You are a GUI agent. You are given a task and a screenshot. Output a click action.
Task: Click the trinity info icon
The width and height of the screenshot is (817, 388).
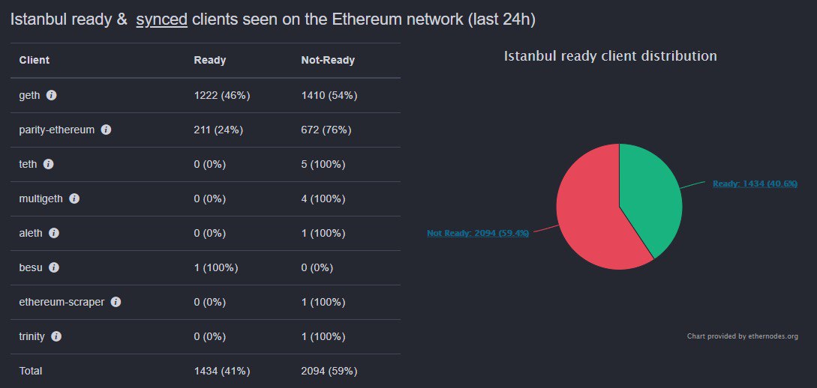tap(56, 337)
